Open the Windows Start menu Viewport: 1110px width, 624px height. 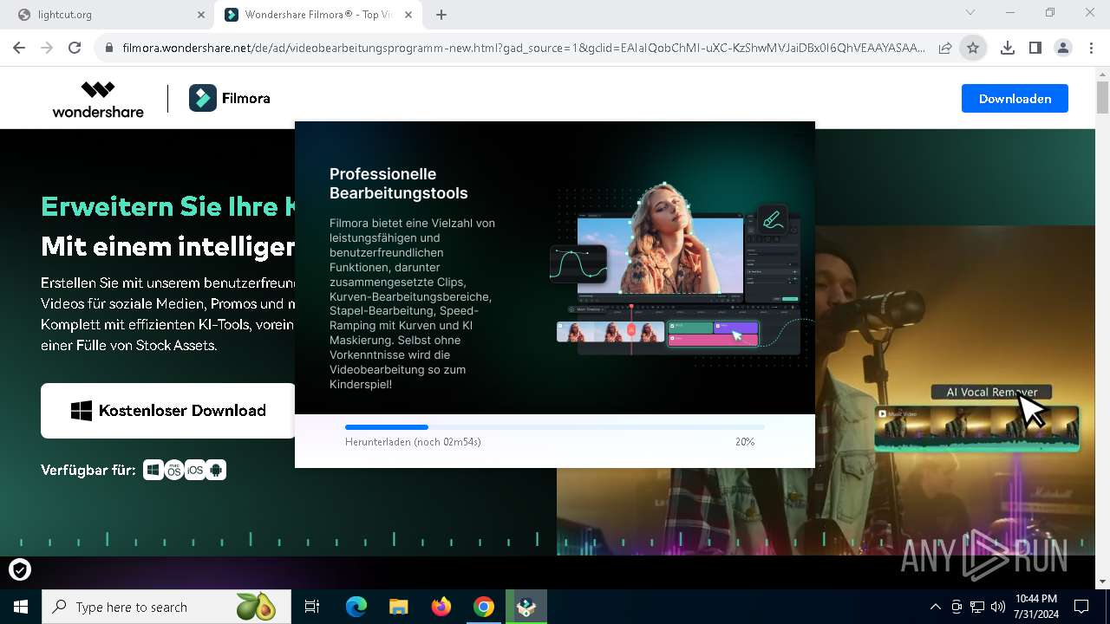tap(21, 607)
